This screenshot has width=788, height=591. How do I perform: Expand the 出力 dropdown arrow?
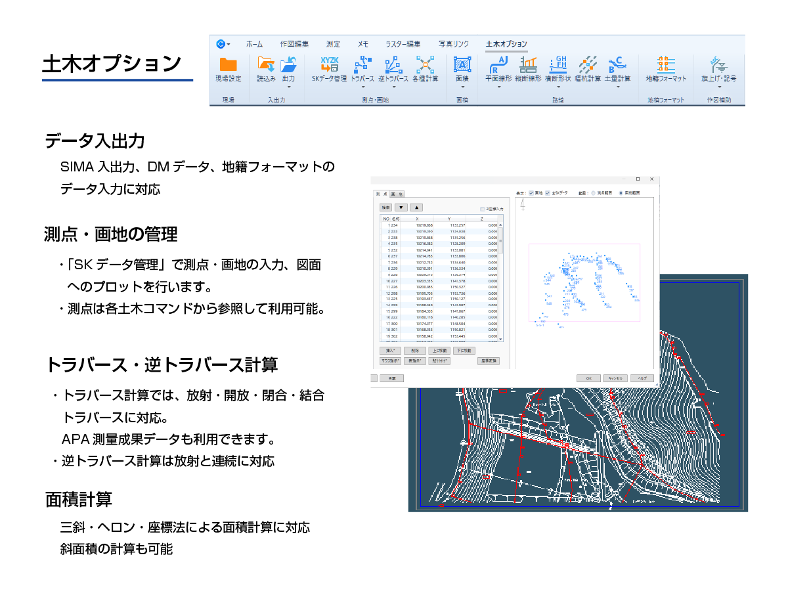click(x=288, y=86)
